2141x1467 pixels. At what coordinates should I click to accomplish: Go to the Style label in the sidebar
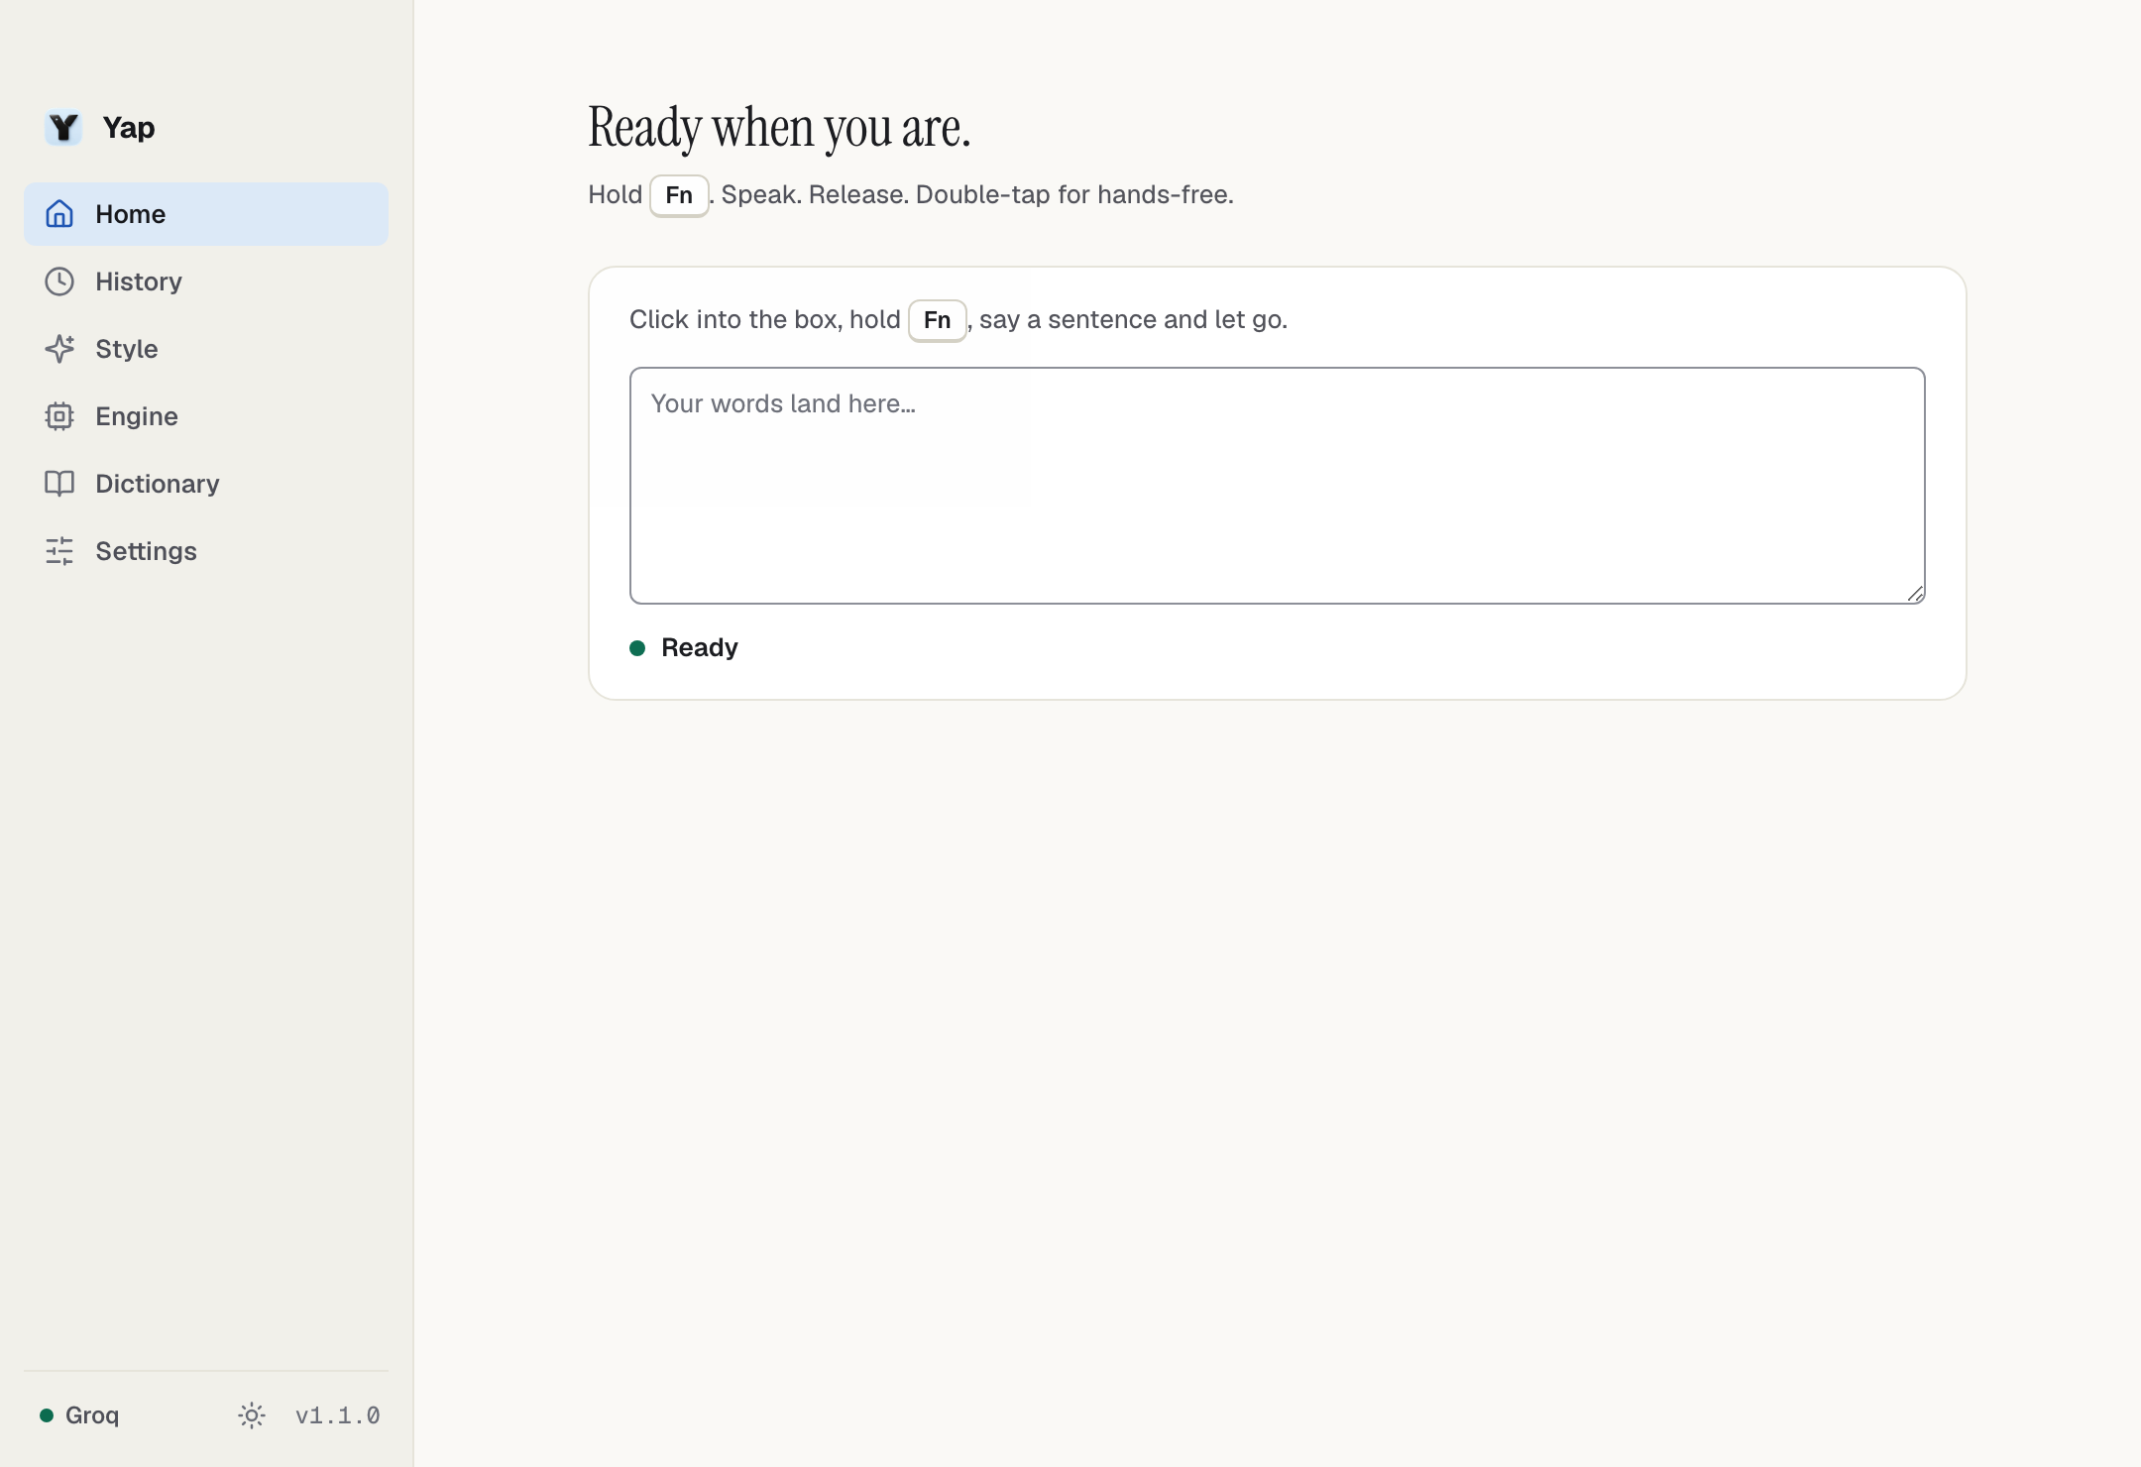[x=127, y=349]
